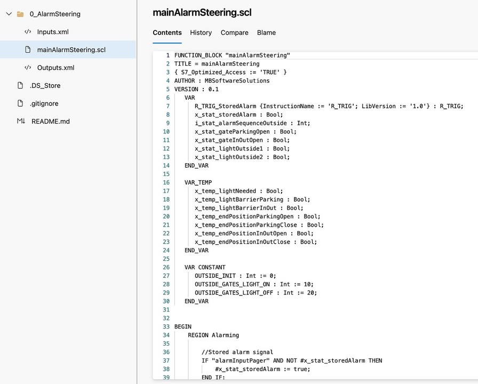Click the mainAlarmSteering.scl file icon
Image resolution: width=478 pixels, height=384 pixels.
(x=28, y=50)
